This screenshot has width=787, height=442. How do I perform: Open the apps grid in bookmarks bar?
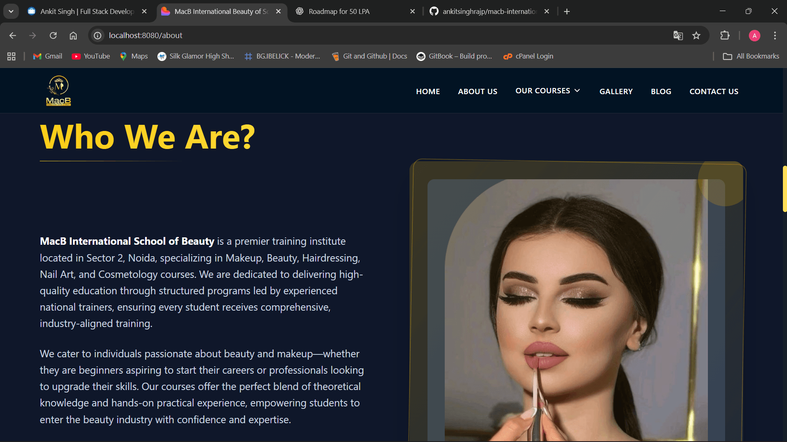[11, 56]
